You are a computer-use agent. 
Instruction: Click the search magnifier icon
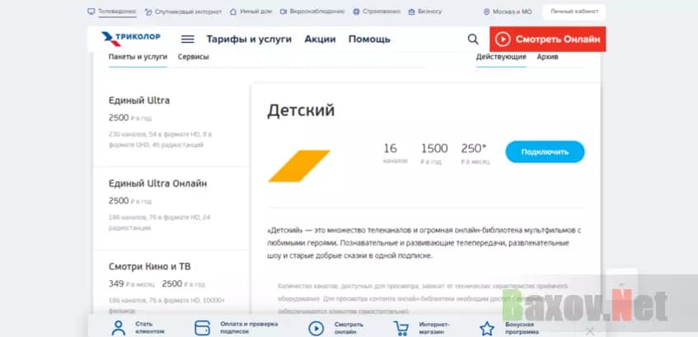pyautogui.click(x=473, y=40)
